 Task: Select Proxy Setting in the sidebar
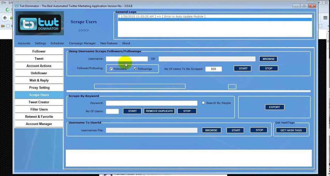[39, 87]
